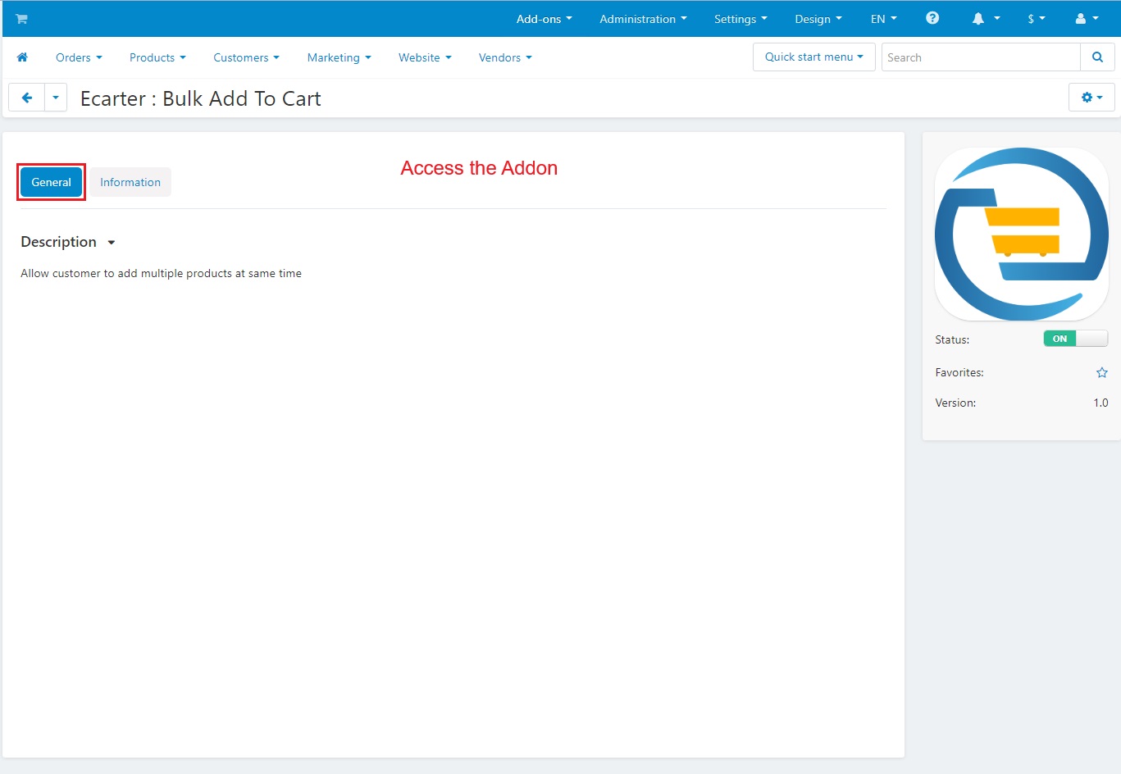Open the Products menu
1121x774 pixels.
[x=157, y=57]
